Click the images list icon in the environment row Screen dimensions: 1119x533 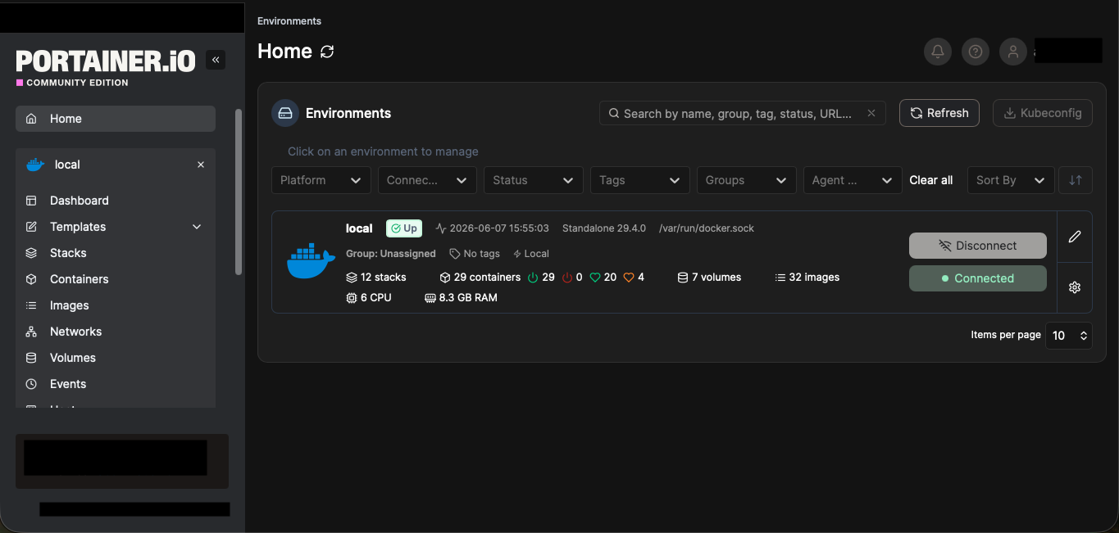pyautogui.click(x=780, y=278)
